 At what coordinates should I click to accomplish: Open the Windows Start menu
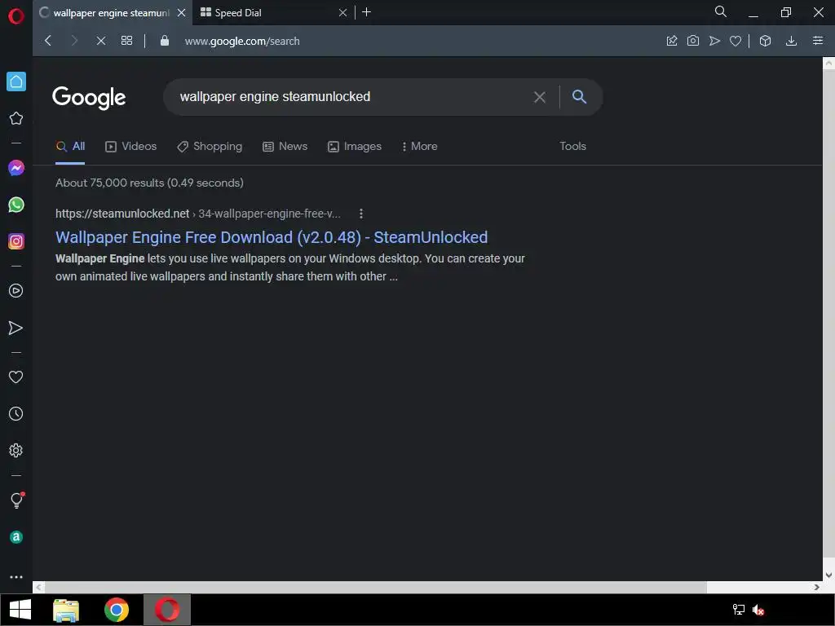[20, 610]
